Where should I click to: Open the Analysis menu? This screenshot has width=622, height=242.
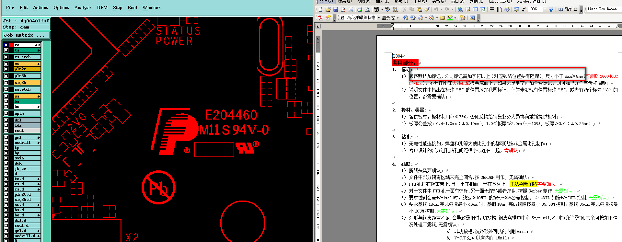83,7
